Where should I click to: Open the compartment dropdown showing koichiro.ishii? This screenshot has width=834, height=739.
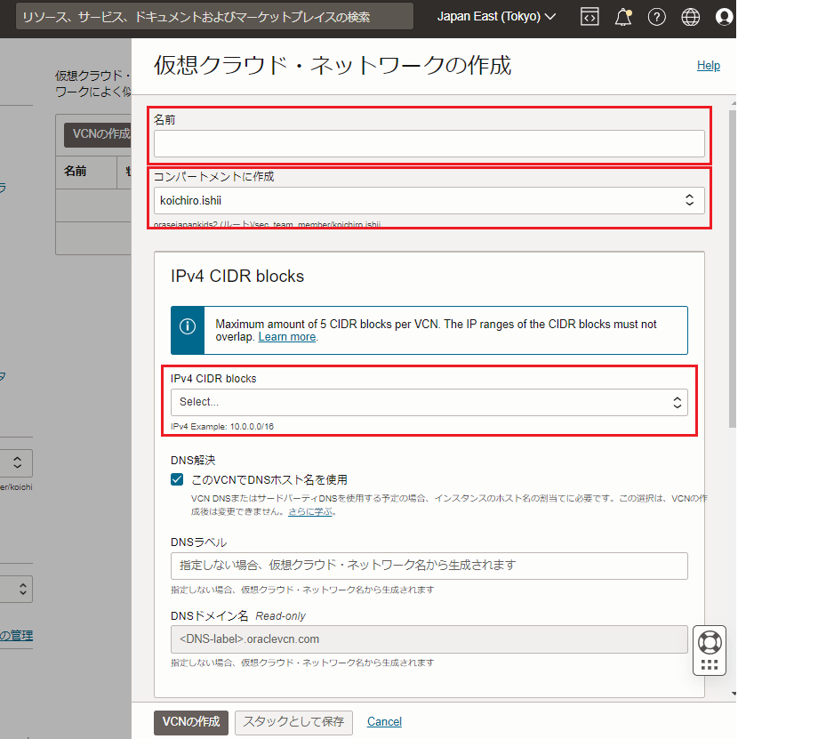429,200
